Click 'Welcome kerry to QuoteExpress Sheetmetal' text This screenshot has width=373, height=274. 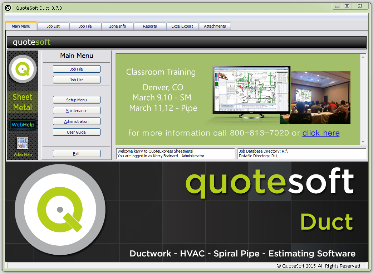point(155,151)
